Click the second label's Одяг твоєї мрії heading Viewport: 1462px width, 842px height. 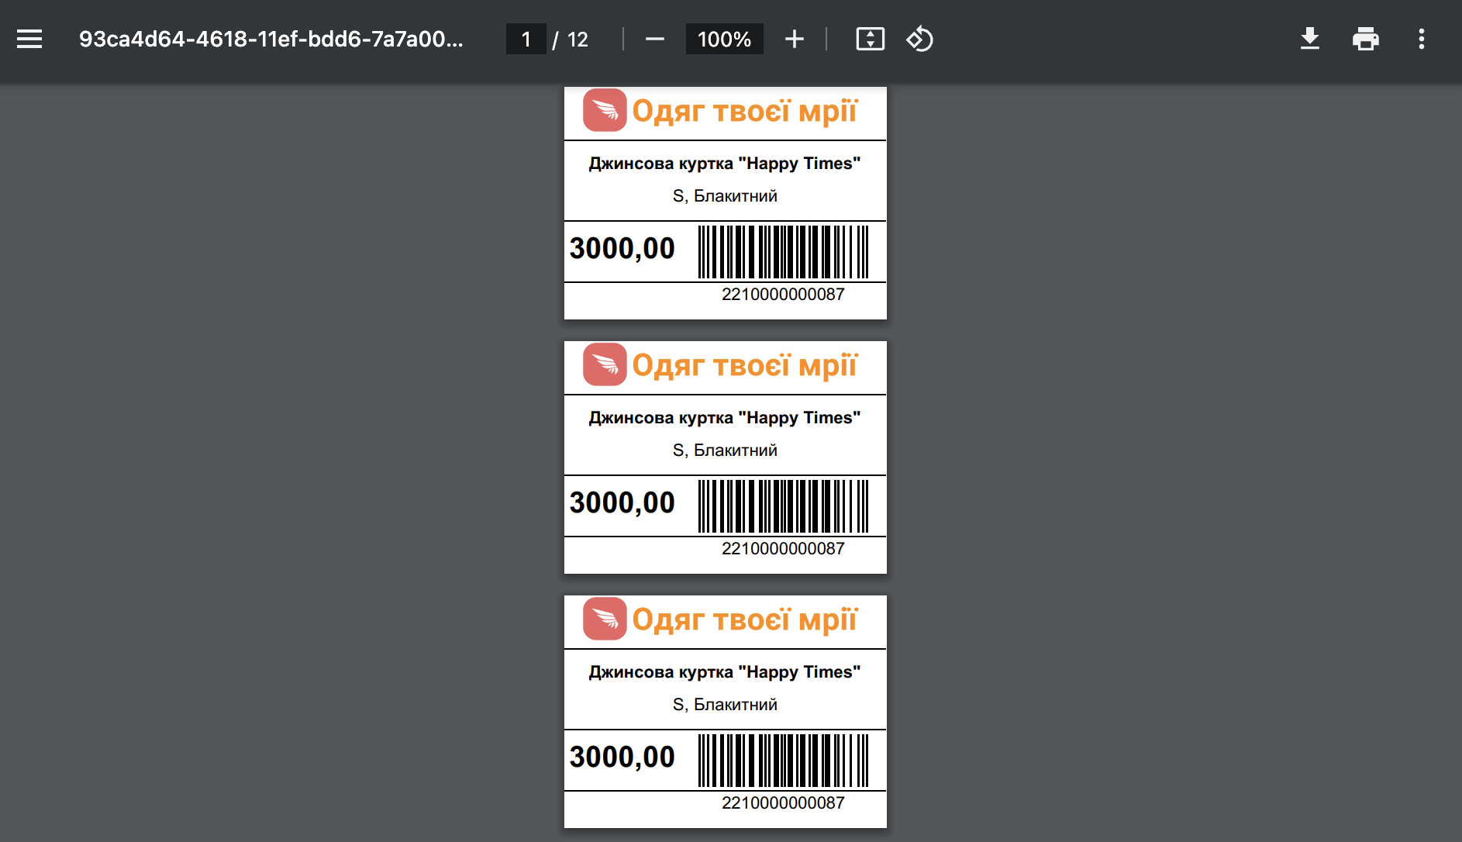coord(745,365)
